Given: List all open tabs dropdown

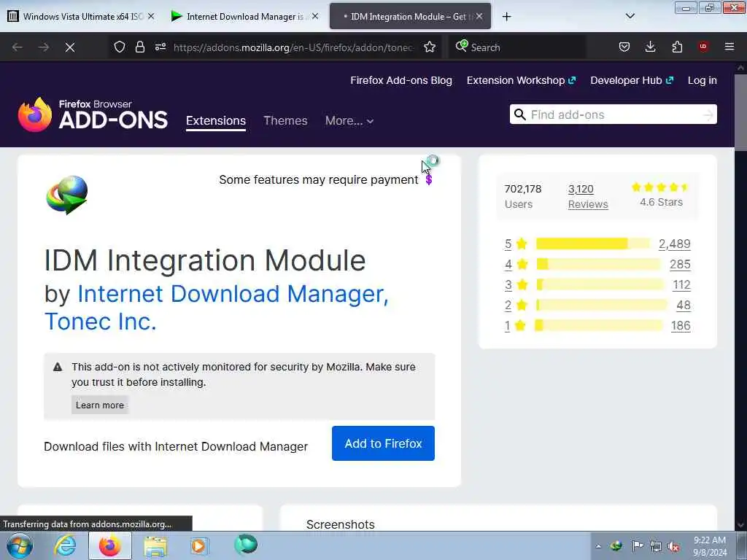Looking at the screenshot, I should (630, 16).
